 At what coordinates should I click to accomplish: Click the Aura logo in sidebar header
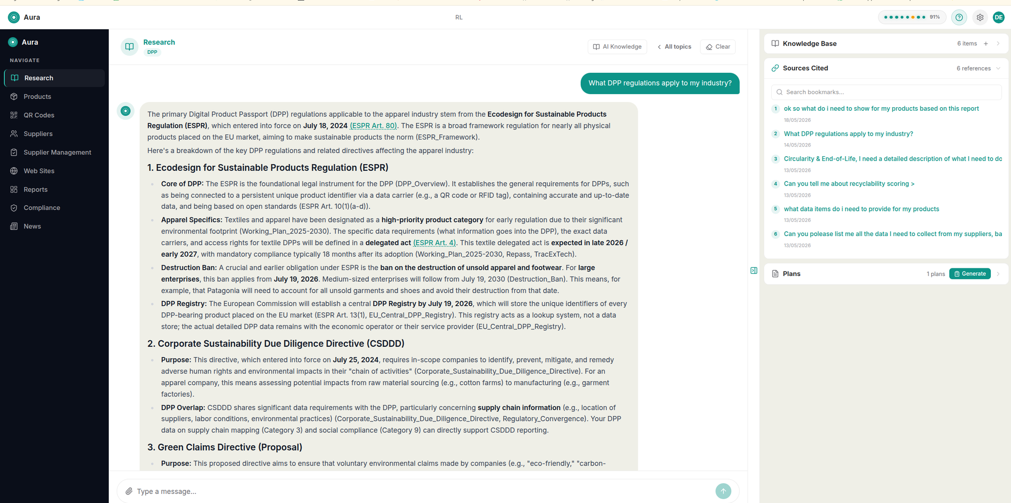pos(13,42)
